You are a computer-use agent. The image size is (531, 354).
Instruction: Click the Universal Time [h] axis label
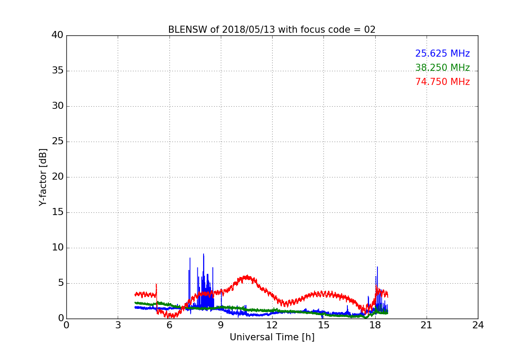(x=272, y=337)
